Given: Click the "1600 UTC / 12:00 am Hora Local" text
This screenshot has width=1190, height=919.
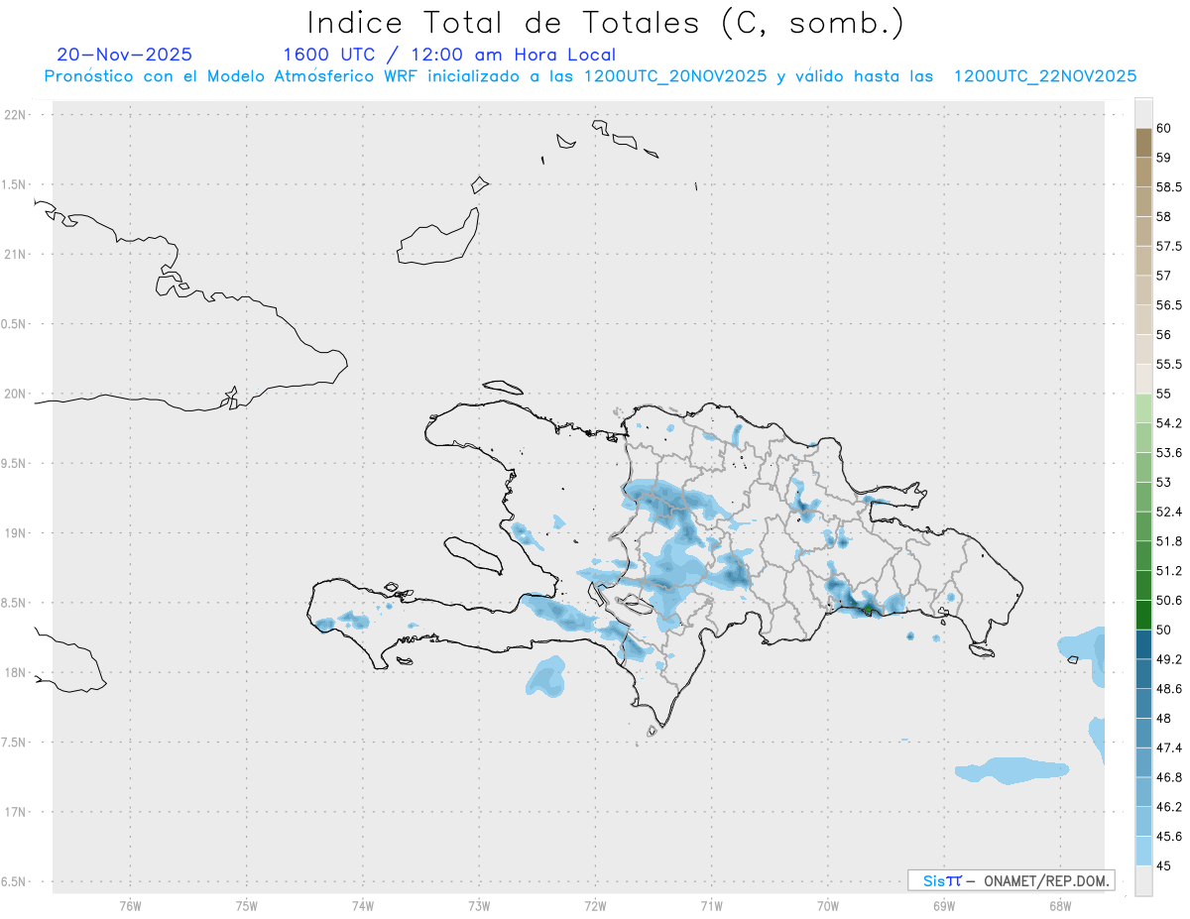Looking at the screenshot, I should tap(449, 56).
